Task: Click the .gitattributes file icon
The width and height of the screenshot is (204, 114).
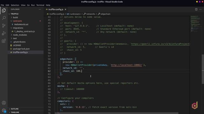Action: 11,42
